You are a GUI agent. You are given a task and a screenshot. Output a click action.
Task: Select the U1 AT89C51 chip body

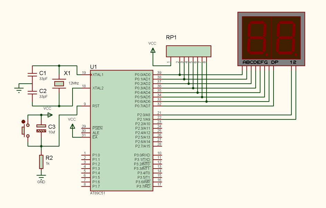click(x=122, y=131)
